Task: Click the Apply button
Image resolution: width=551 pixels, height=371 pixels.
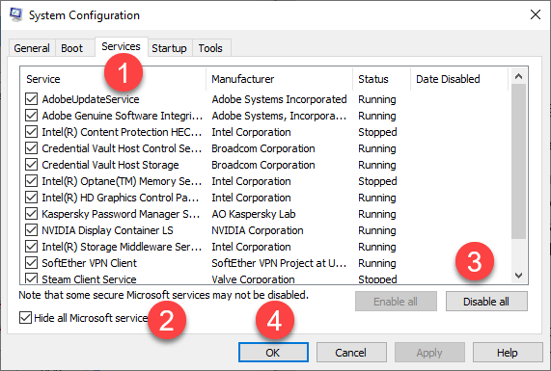Action: 429,352
